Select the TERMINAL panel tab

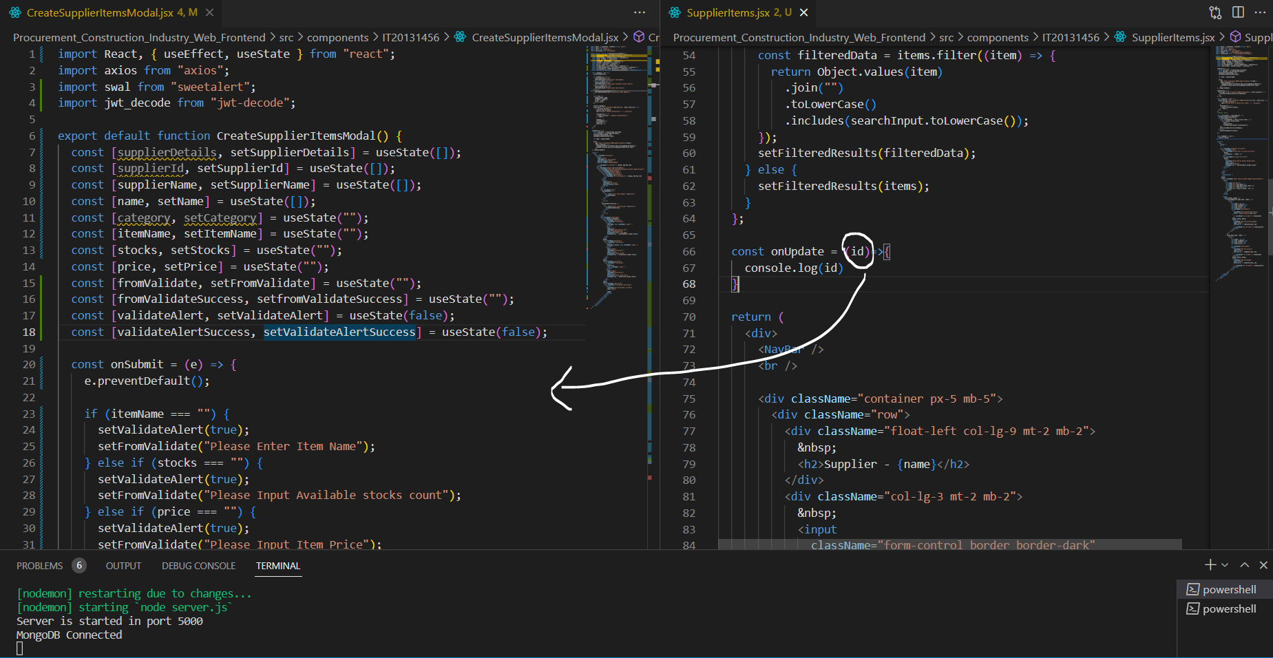coord(278,566)
